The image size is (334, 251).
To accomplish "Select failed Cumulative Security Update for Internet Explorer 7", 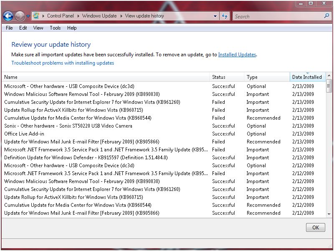I will coord(164,102).
